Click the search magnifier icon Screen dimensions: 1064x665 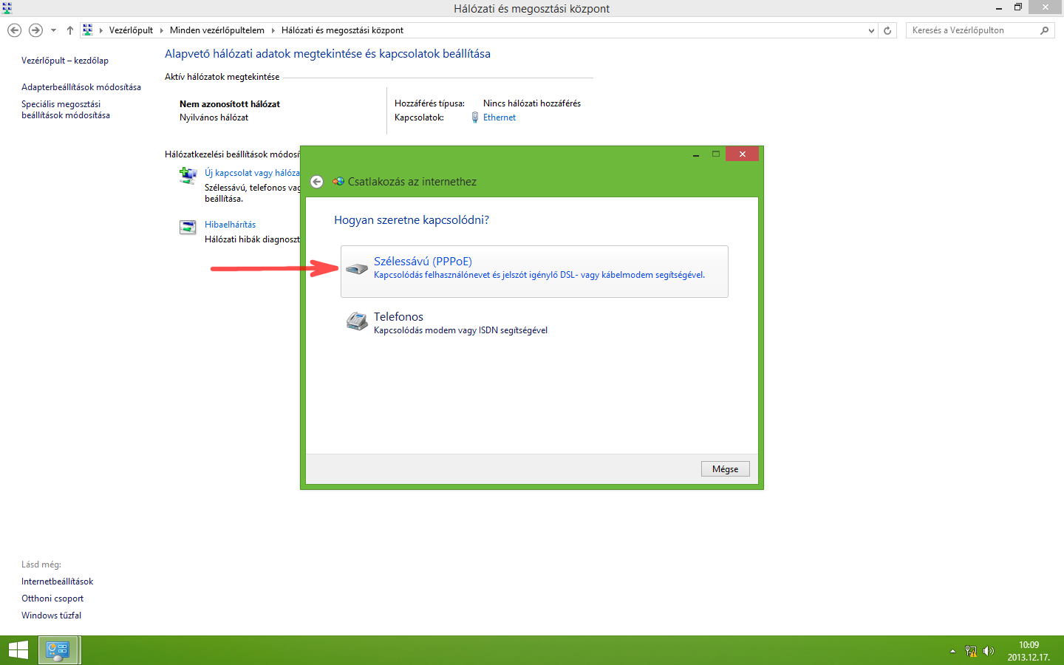coord(1044,30)
